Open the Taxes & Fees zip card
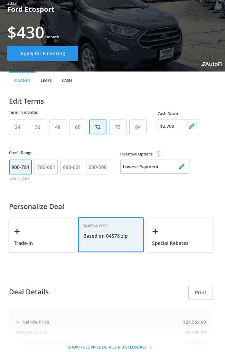Screen dimensions: 225x352 (111, 235)
